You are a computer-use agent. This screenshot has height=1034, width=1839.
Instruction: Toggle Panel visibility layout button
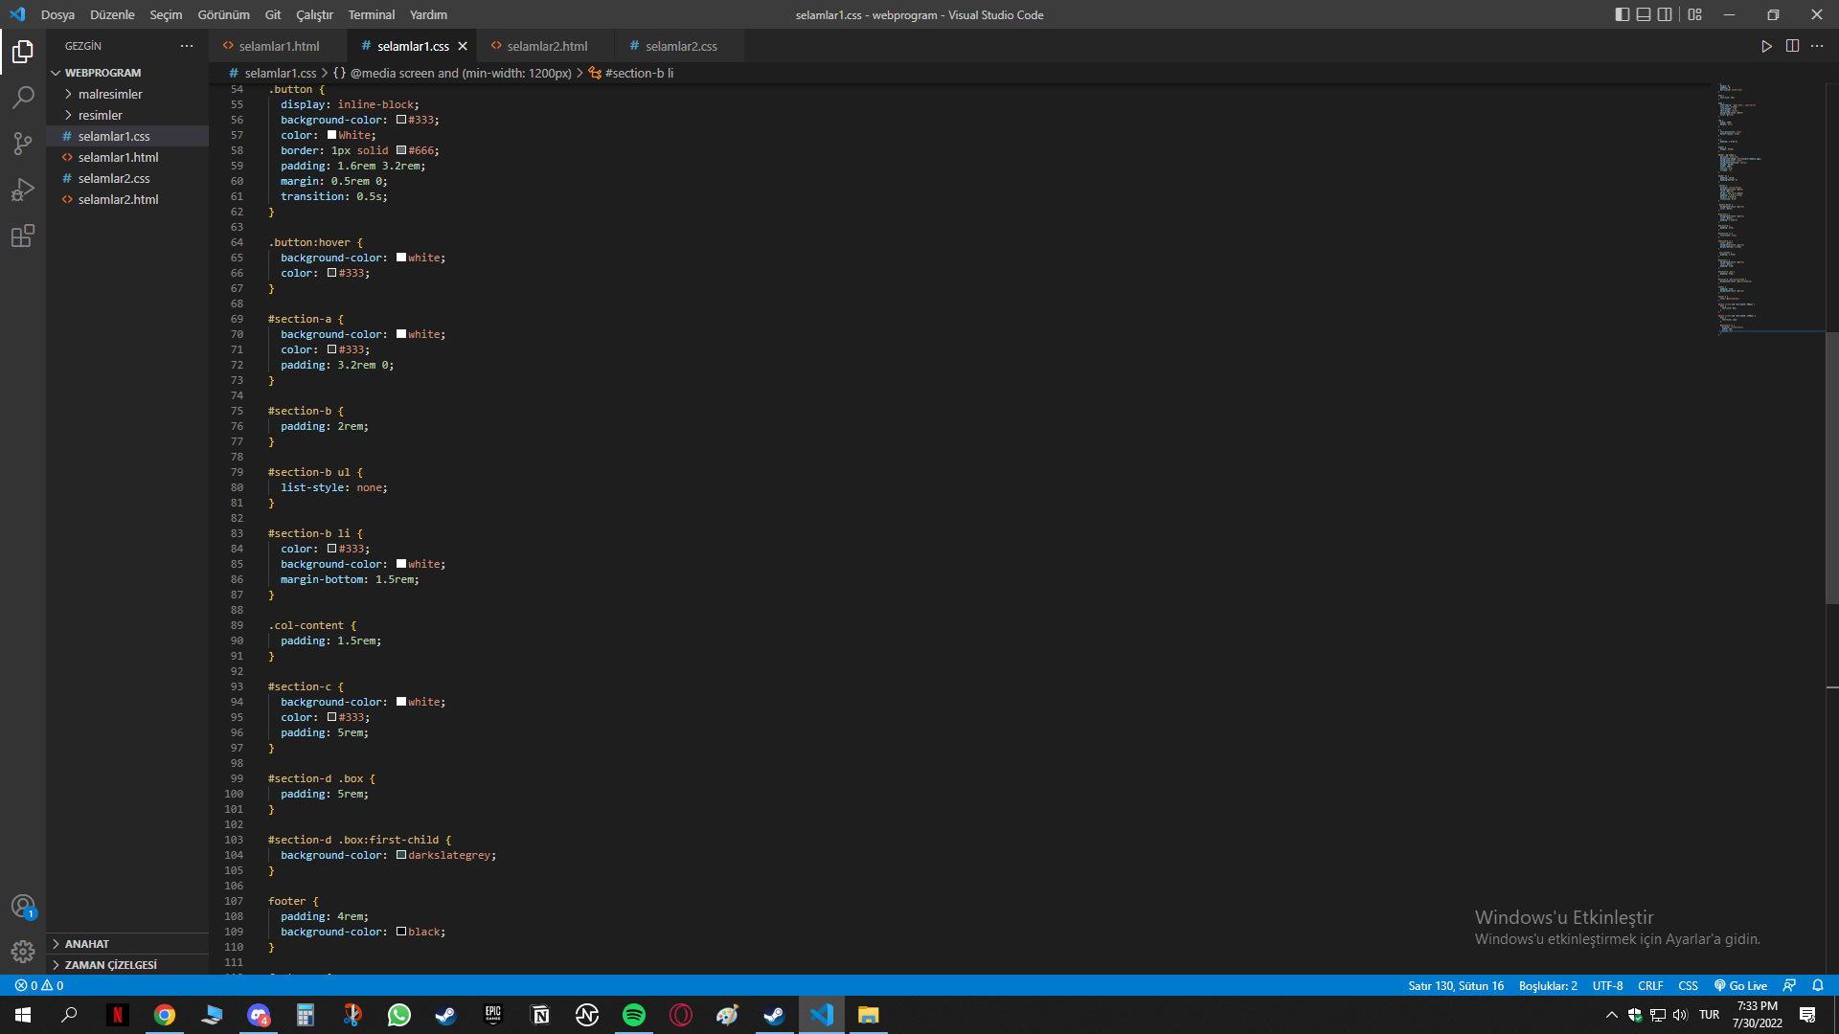(1644, 14)
